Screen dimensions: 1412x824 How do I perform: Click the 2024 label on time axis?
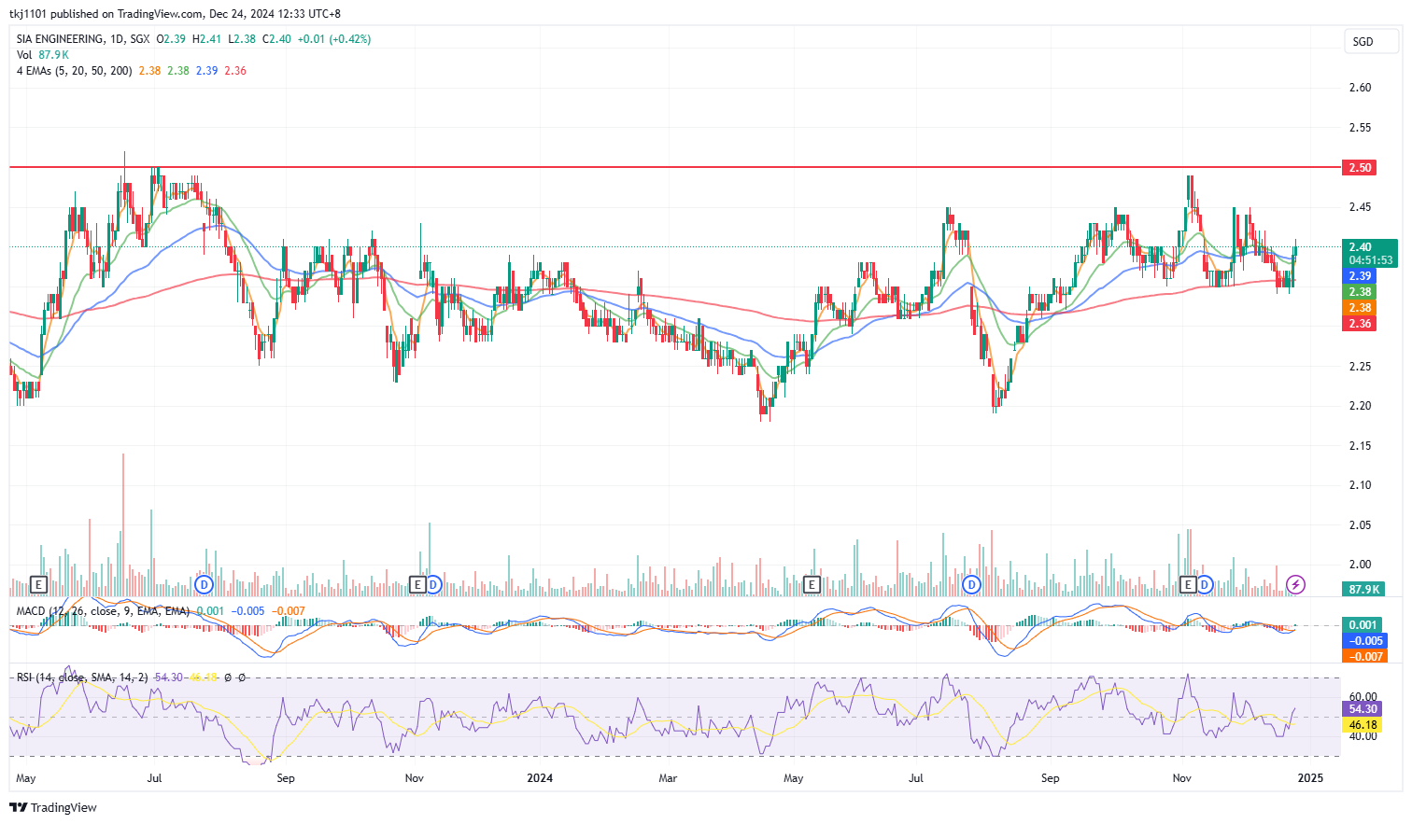point(540,778)
